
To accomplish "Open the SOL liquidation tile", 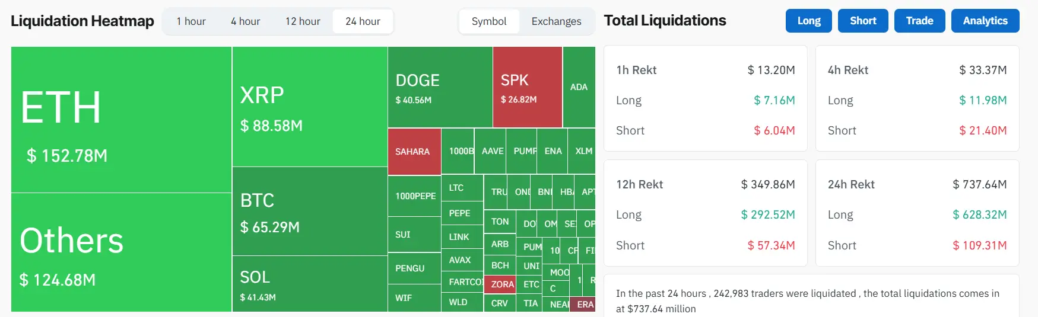I will tap(310, 284).
